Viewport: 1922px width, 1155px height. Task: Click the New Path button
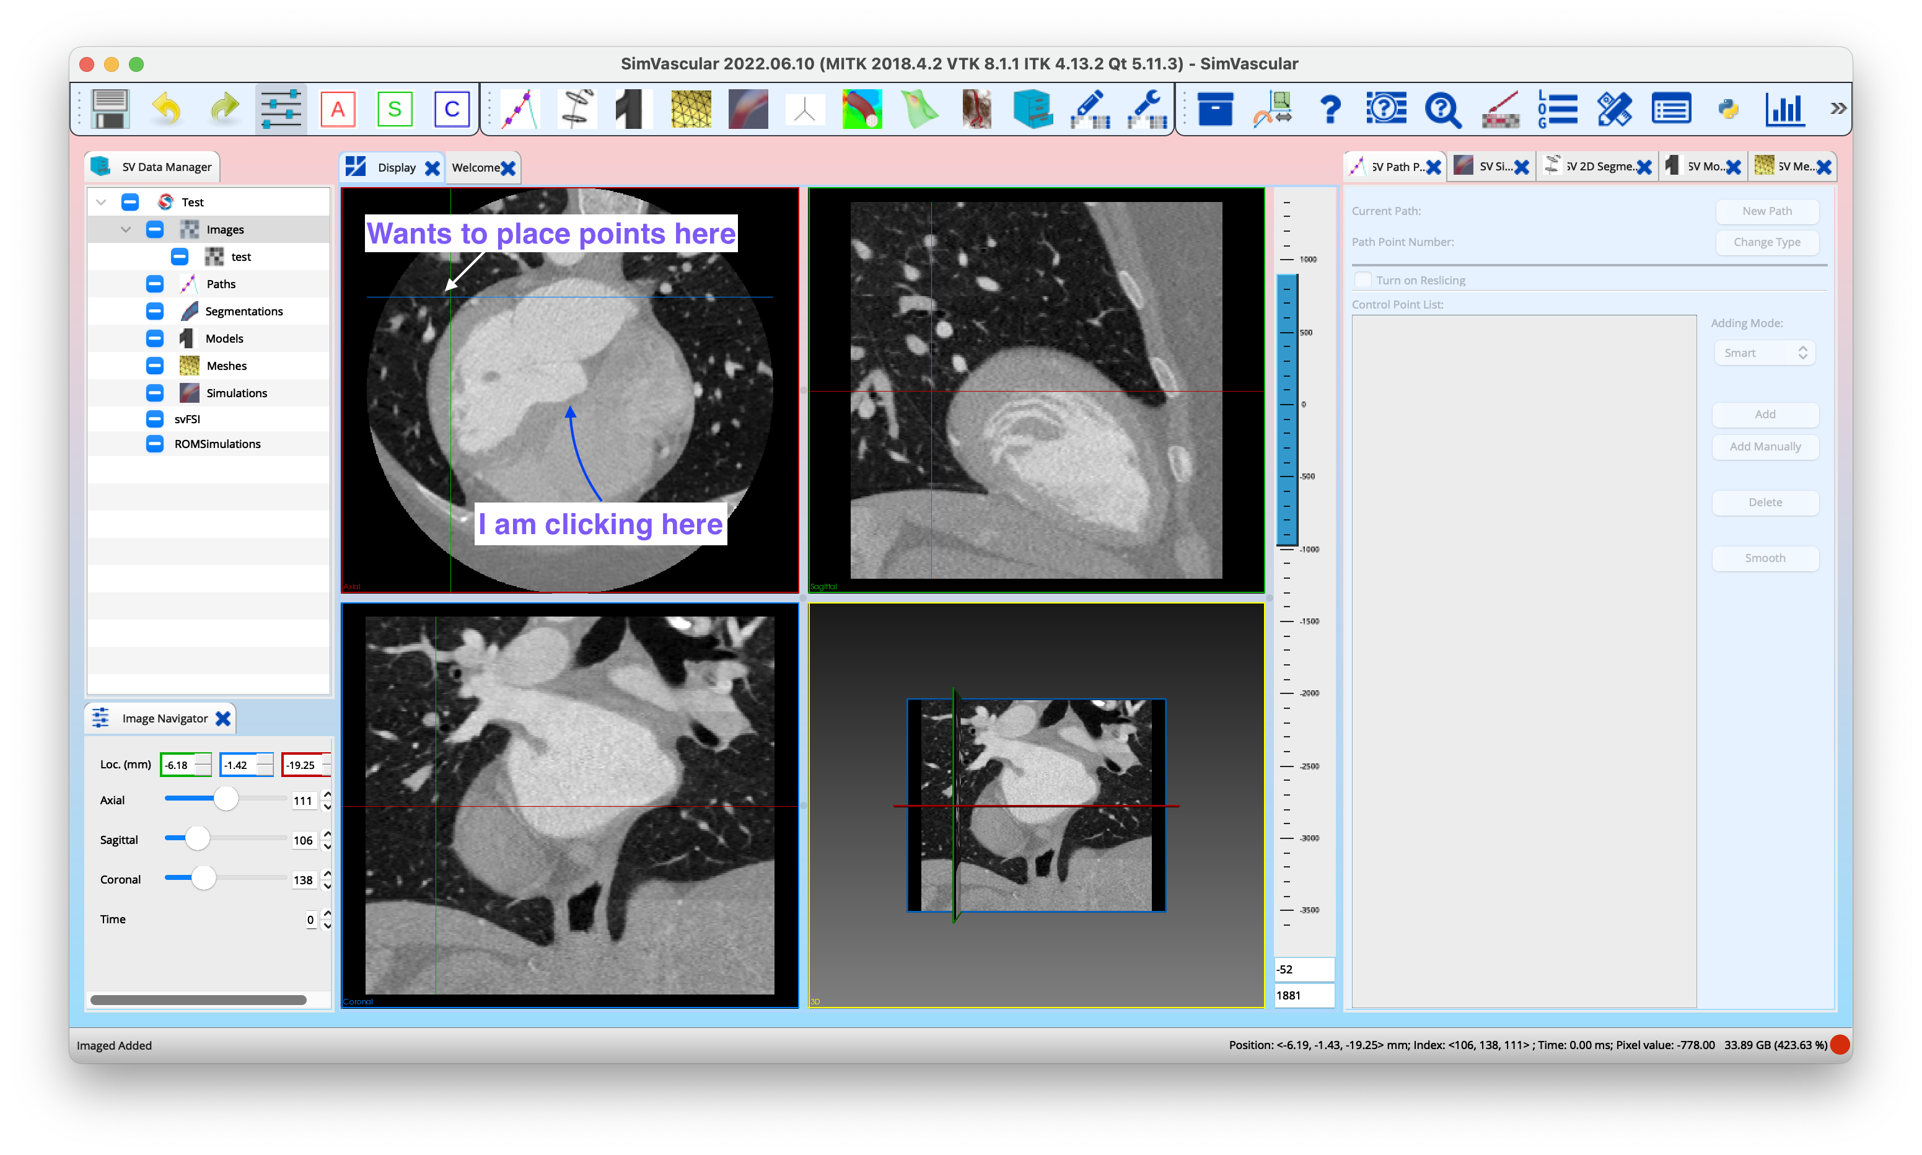click(x=1766, y=211)
